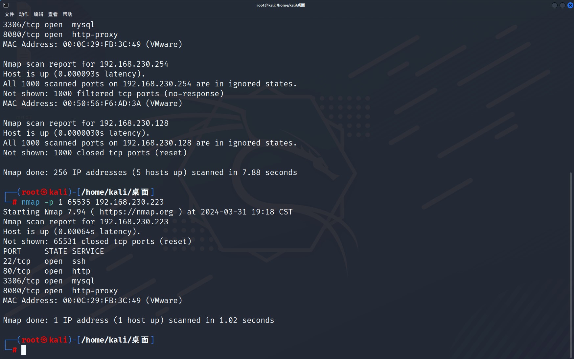Click the 'nmap -p 1-65535 192.168.230.223' command
Viewport: 574px width, 359px height.
coord(92,202)
